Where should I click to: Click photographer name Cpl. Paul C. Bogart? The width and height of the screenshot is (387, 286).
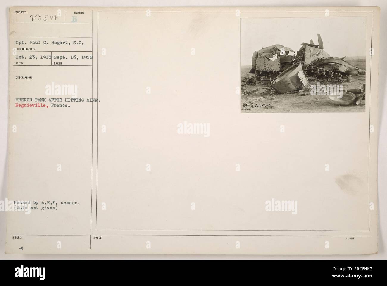point(50,43)
